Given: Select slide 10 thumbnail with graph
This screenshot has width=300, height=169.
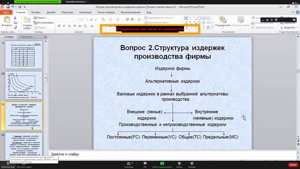Looking at the screenshot, I should click(24, 85).
